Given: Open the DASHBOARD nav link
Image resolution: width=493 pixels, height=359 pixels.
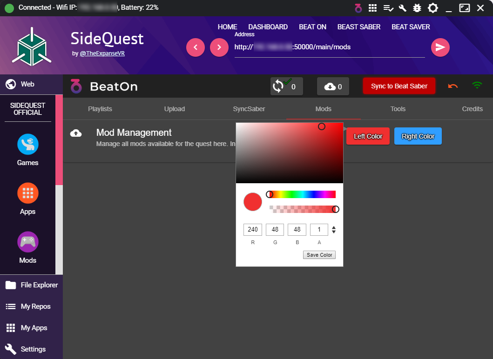Looking at the screenshot, I should (x=268, y=27).
